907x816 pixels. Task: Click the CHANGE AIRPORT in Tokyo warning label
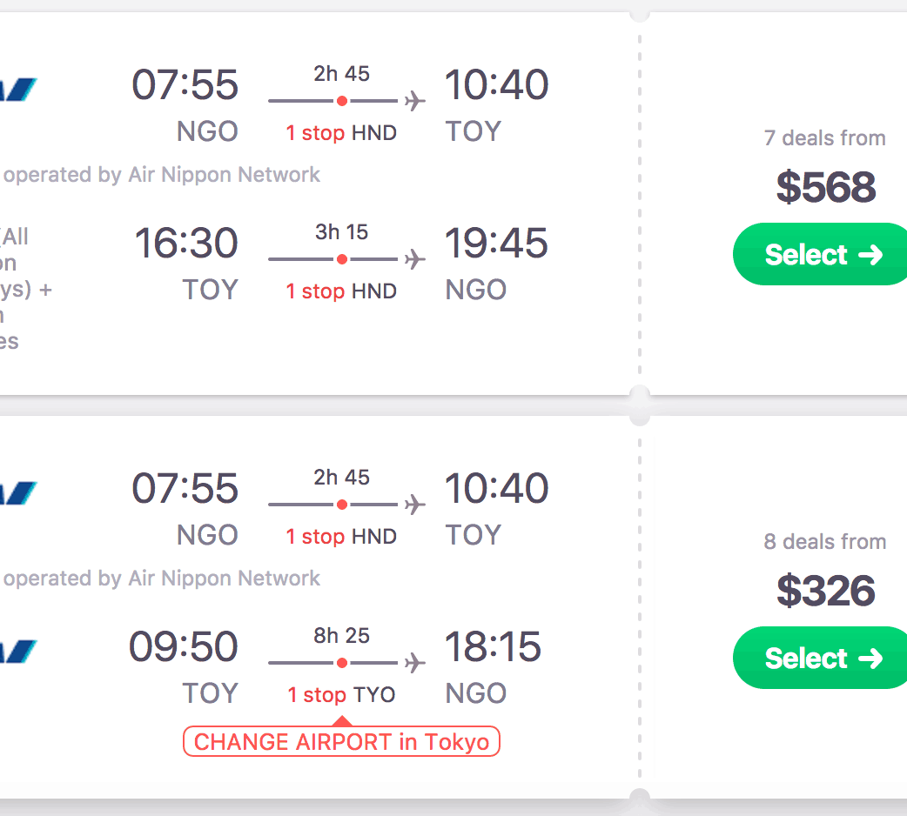click(341, 742)
